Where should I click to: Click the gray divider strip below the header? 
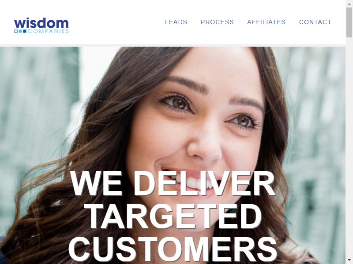pyautogui.click(x=173, y=45)
